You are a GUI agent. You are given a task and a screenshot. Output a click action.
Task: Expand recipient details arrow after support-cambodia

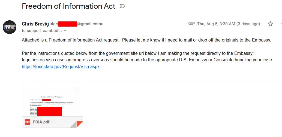point(65,31)
